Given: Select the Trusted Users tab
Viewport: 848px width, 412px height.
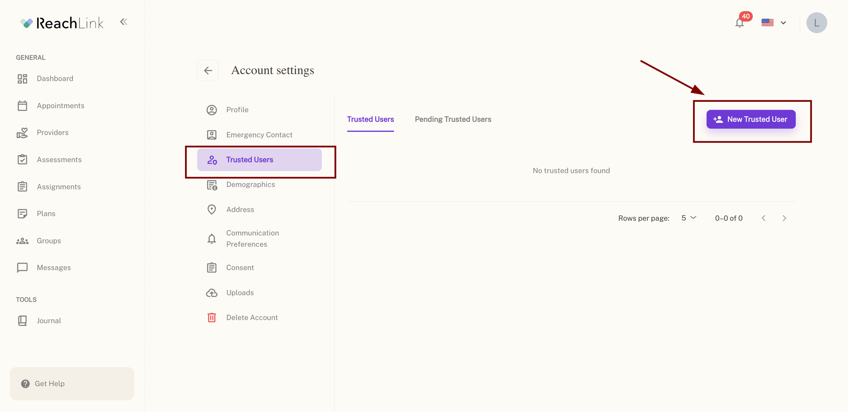Looking at the screenshot, I should coord(370,119).
